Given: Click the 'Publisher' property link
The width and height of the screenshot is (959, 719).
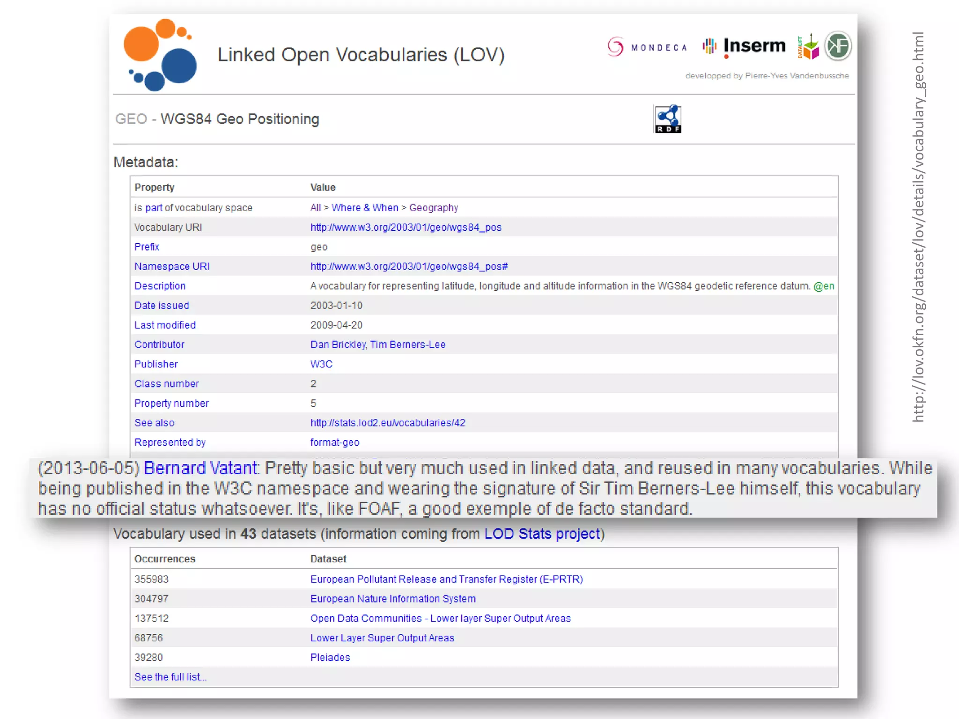Looking at the screenshot, I should [x=156, y=364].
